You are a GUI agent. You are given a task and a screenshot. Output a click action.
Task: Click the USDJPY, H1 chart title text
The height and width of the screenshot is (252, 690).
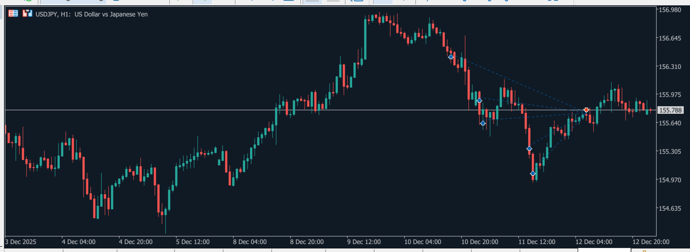92,14
